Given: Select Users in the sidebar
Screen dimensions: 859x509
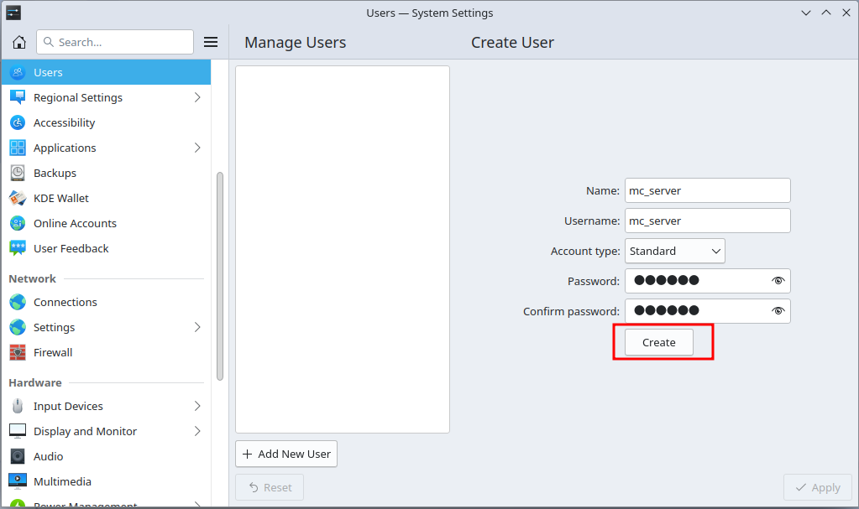Looking at the screenshot, I should tap(48, 72).
